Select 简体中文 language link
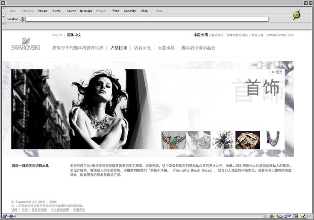The image size is (314, 220). click(x=74, y=35)
